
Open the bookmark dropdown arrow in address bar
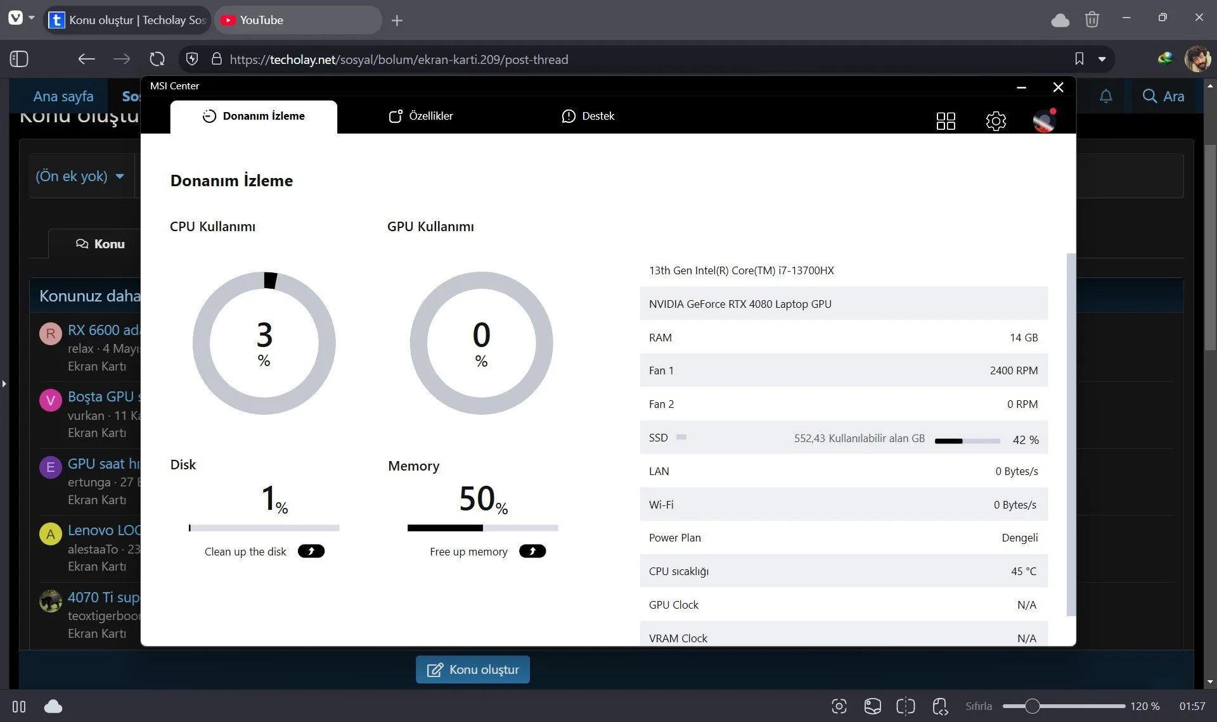tap(1102, 59)
